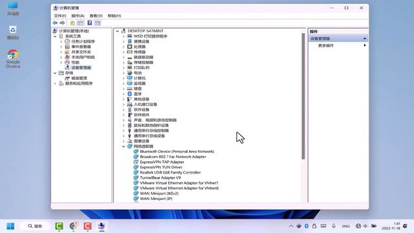Click the Up one level folder icon
Viewport: 414px width, 233px height.
(72, 23)
